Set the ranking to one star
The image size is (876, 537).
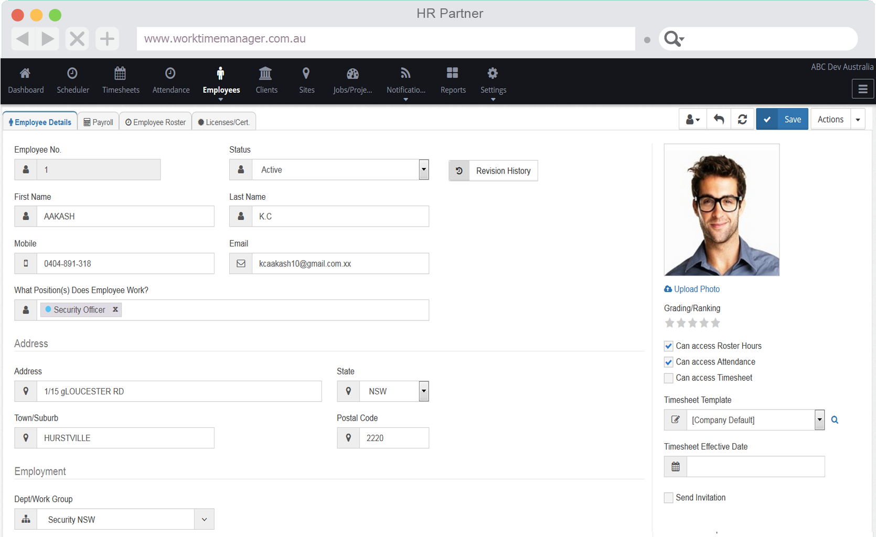669,323
